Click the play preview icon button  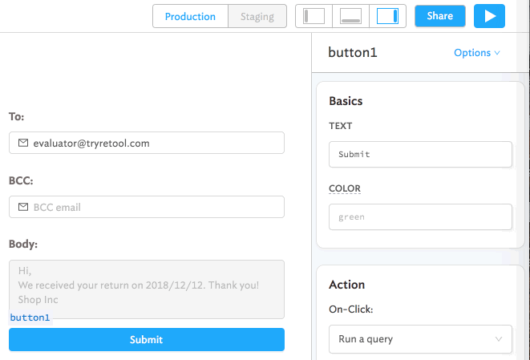point(489,16)
